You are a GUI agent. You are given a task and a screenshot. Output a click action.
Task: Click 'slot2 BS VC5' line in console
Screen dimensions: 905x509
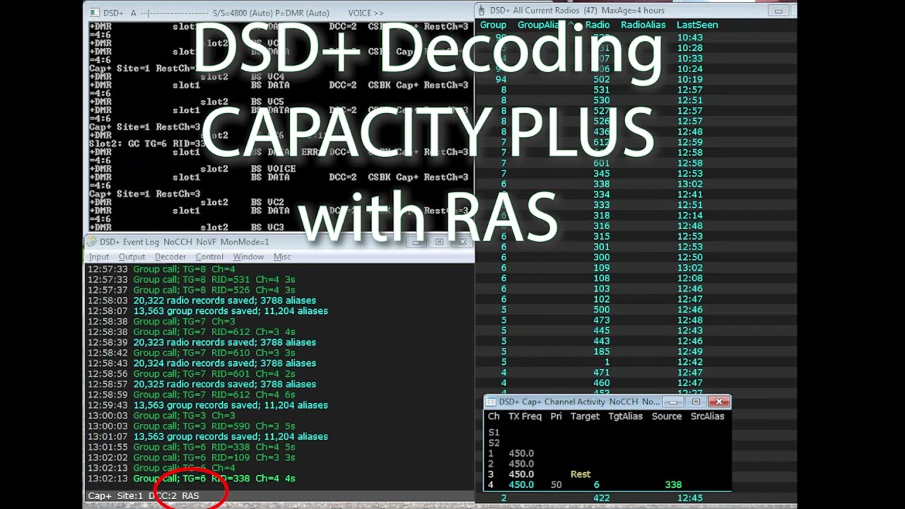[242, 102]
